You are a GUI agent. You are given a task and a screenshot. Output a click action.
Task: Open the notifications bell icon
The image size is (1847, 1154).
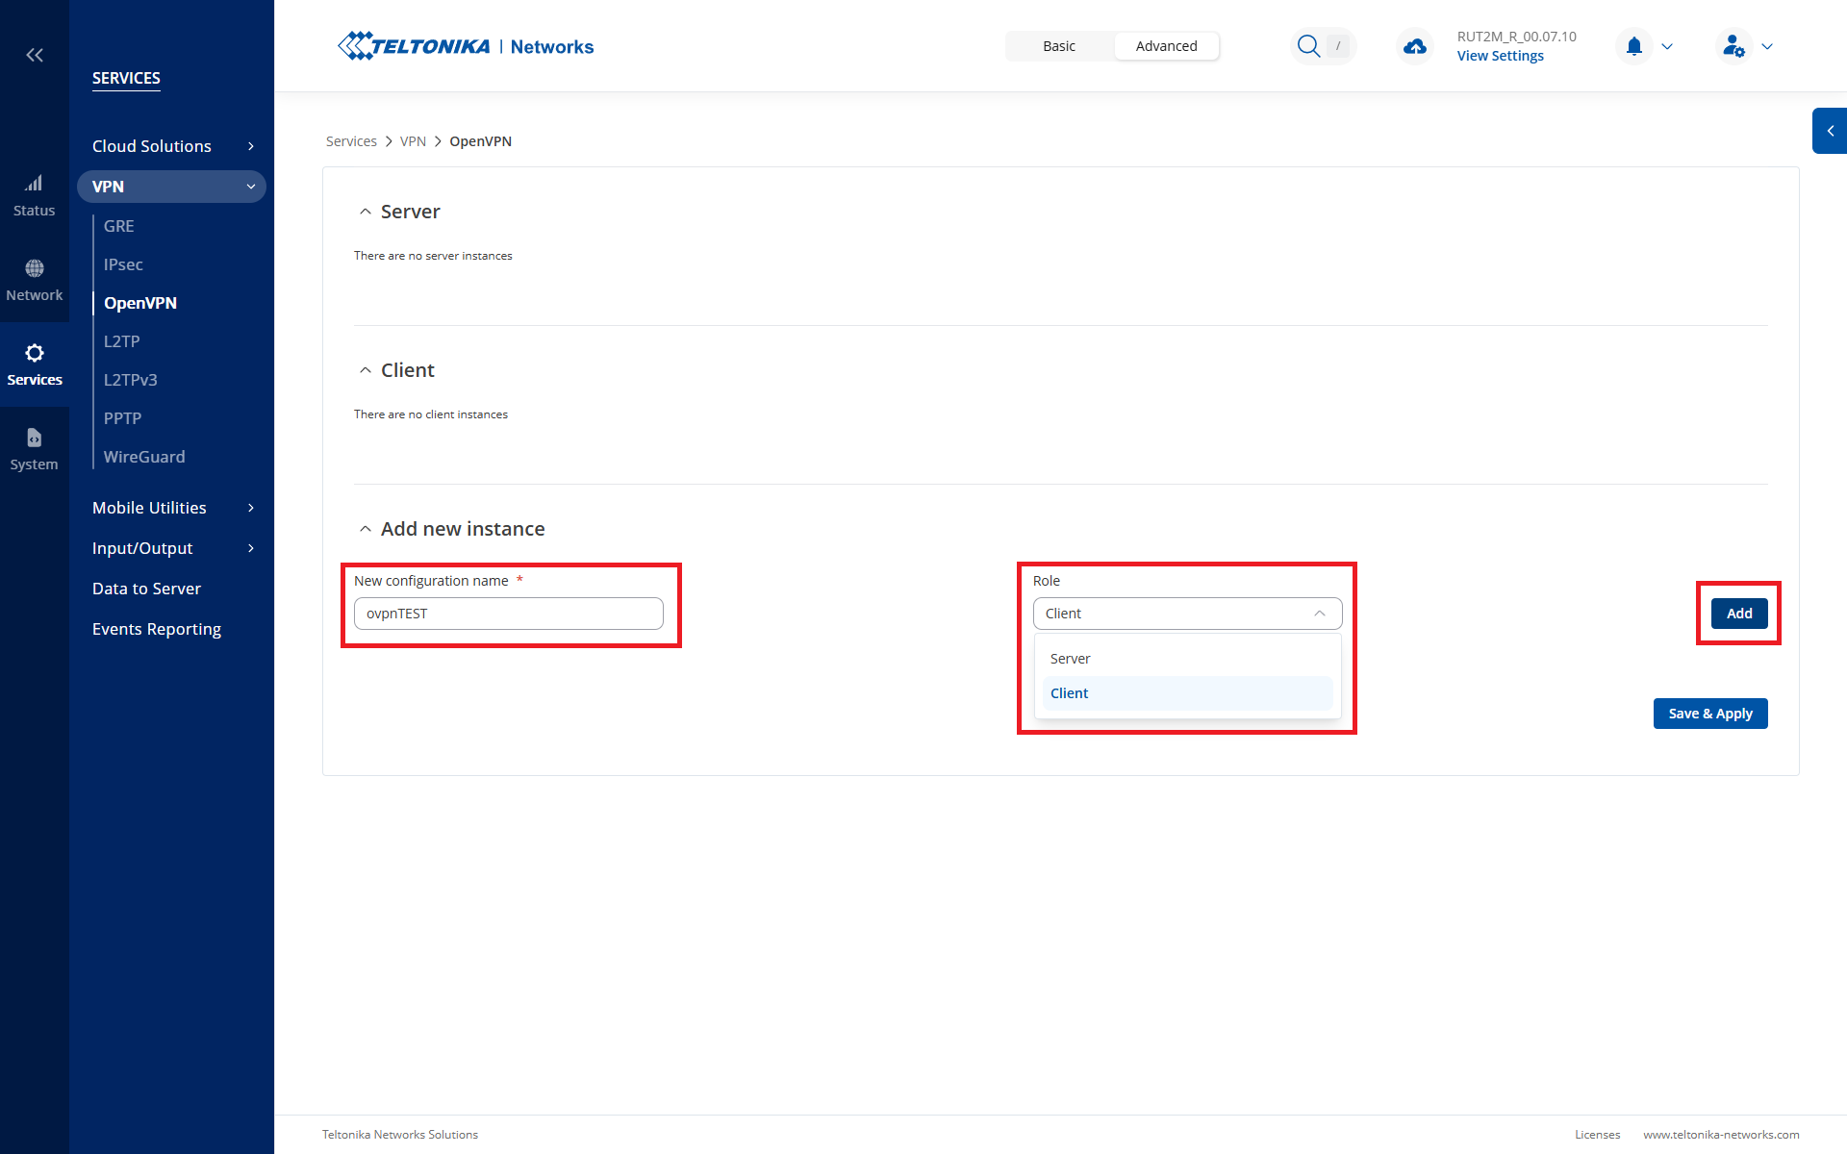coord(1633,46)
